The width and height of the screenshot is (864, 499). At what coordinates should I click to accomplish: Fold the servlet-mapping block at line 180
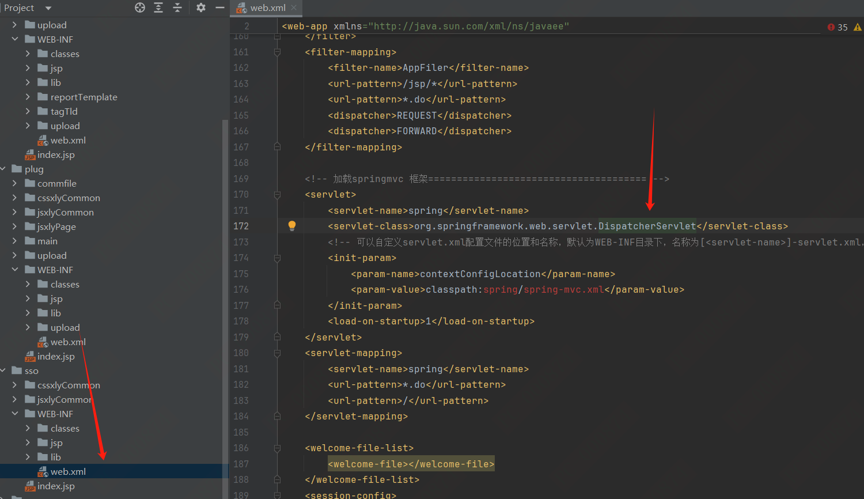(x=277, y=353)
